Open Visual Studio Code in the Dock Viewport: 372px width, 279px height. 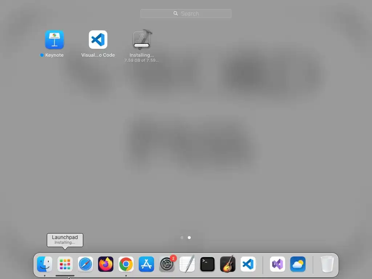click(x=248, y=264)
